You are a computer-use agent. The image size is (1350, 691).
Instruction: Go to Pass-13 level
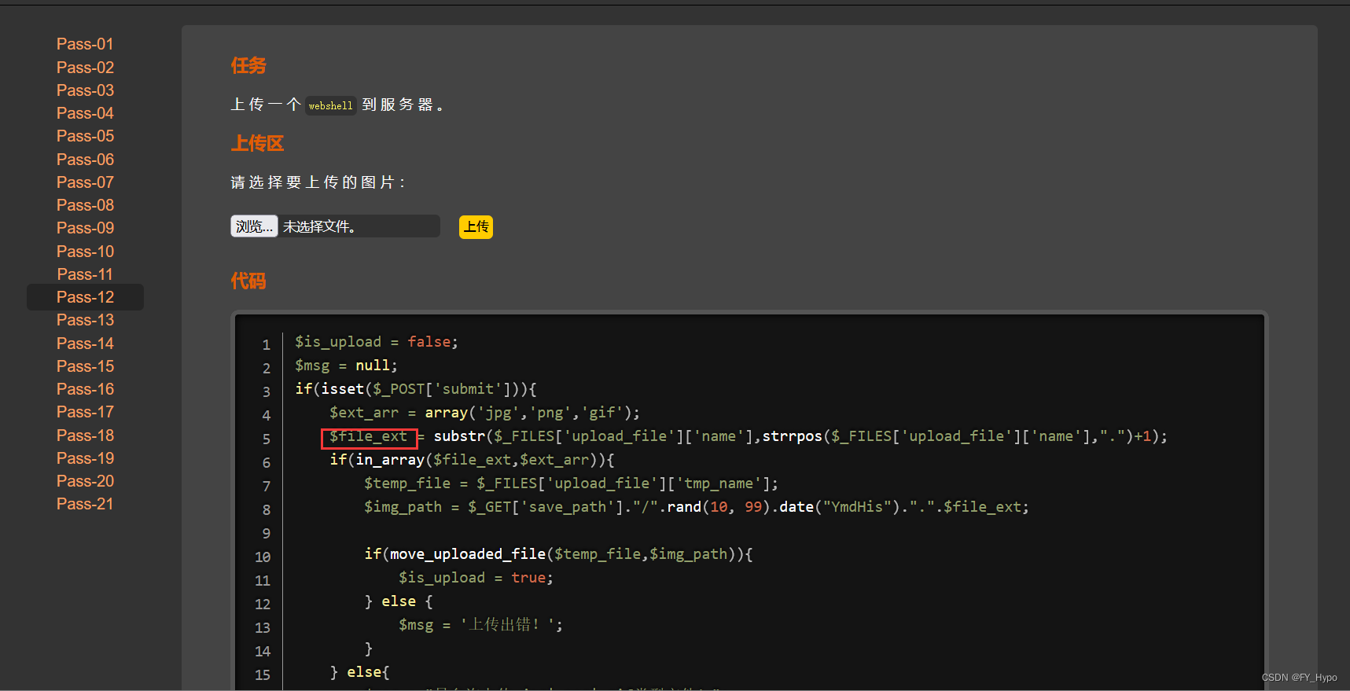[x=85, y=320]
